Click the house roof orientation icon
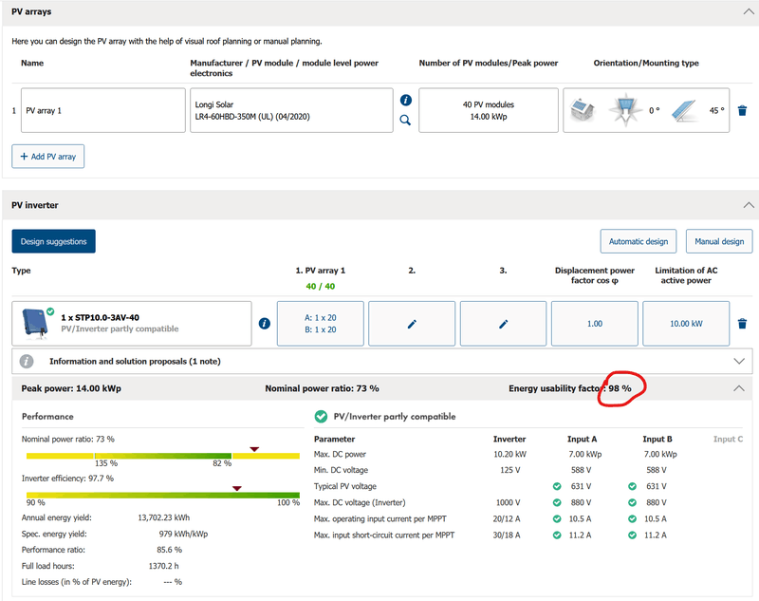Image resolution: width=759 pixels, height=601 pixels. tap(582, 111)
